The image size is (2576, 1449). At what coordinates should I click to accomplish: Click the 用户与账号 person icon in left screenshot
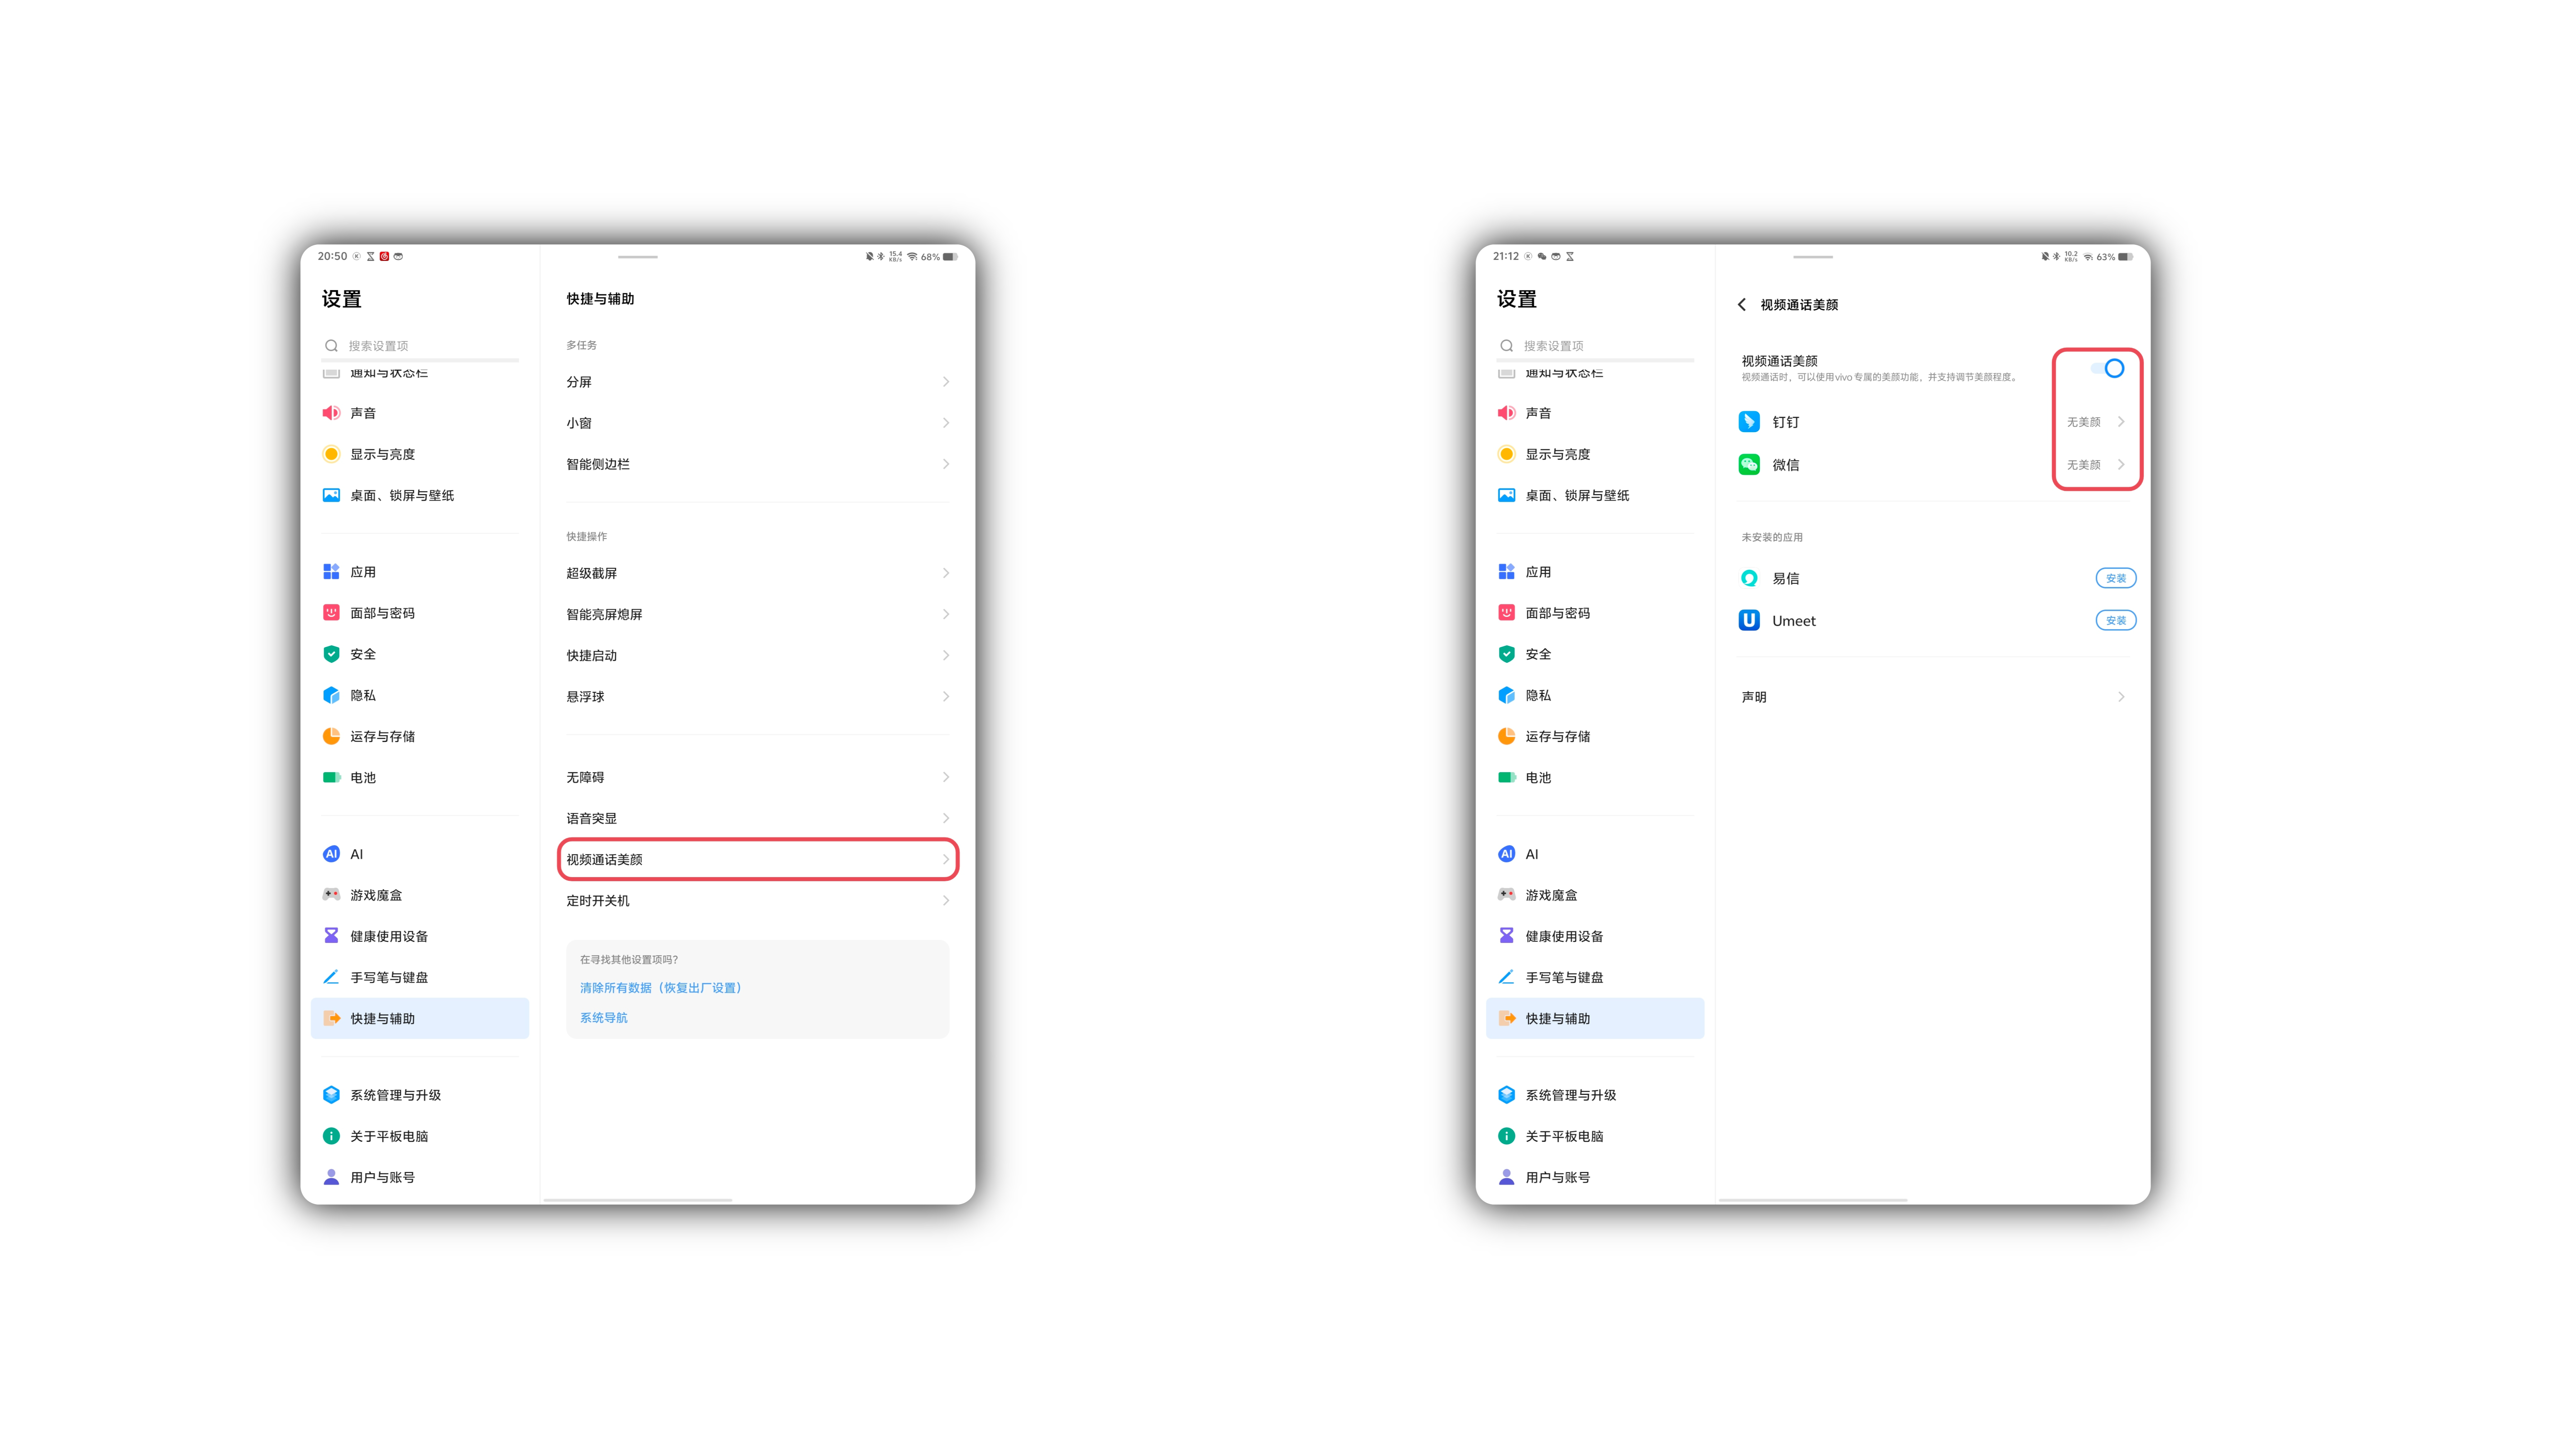(331, 1177)
